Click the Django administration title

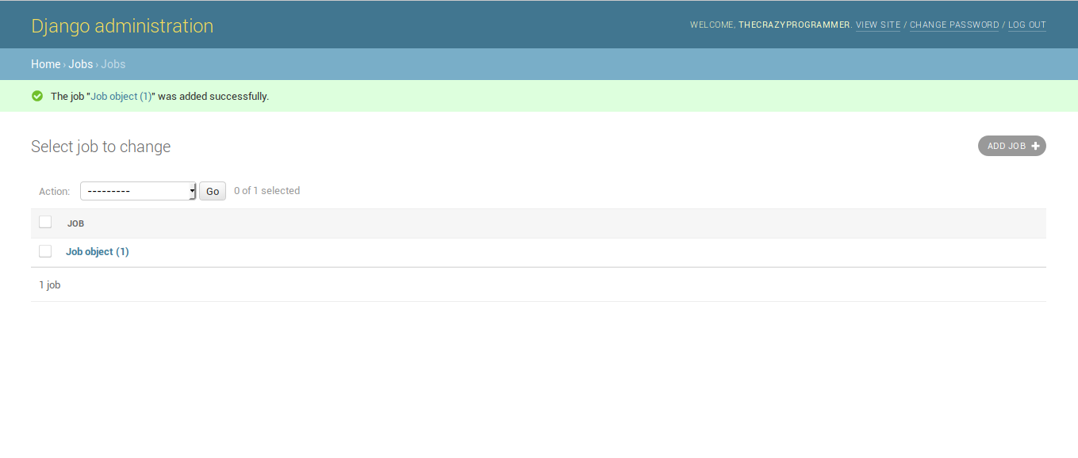(x=122, y=25)
